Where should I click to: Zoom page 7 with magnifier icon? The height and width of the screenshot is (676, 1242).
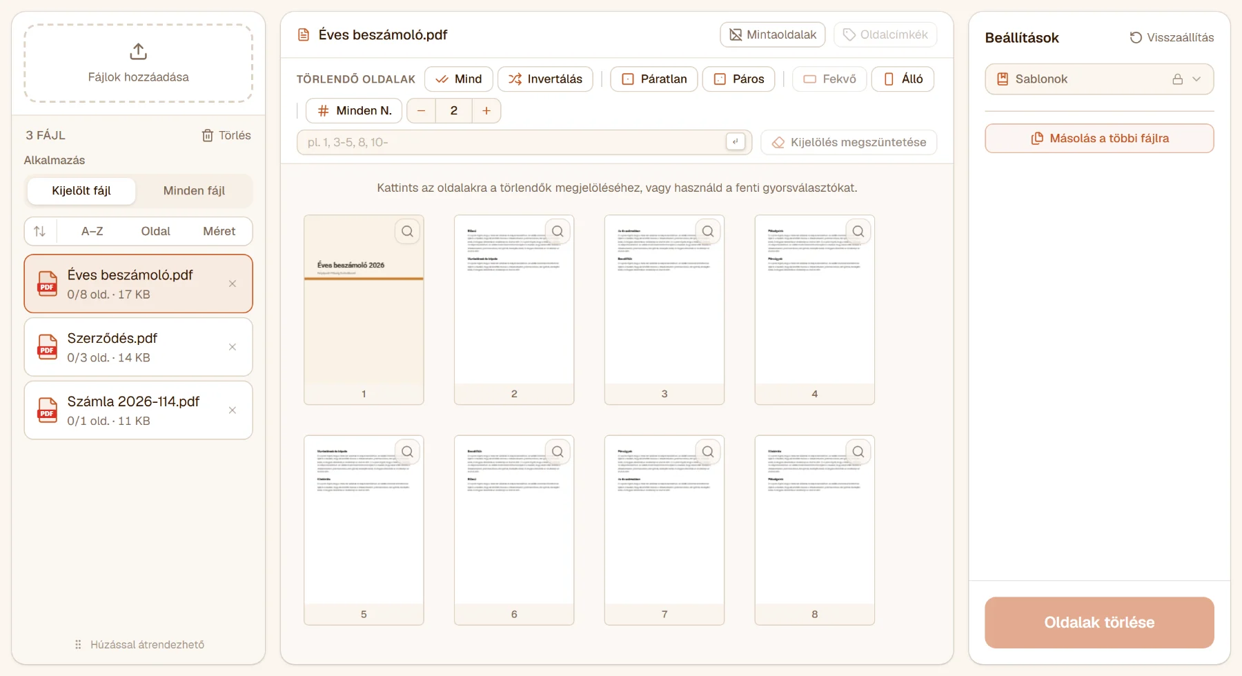click(x=708, y=452)
